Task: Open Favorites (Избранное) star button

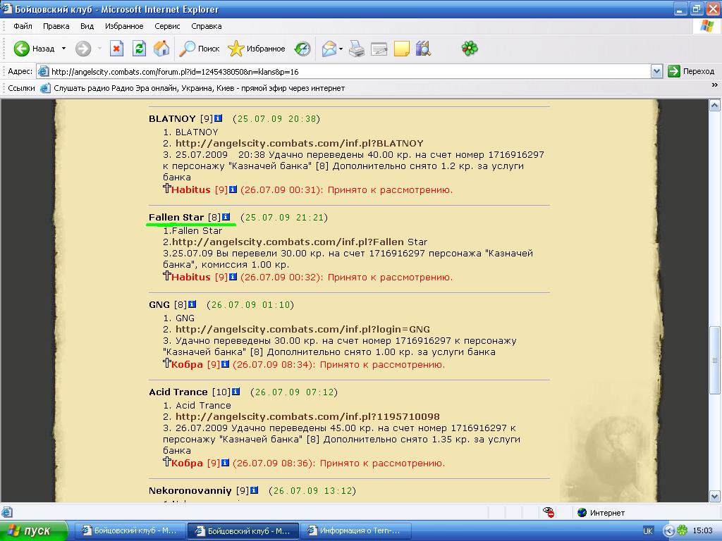Action: 257,49
